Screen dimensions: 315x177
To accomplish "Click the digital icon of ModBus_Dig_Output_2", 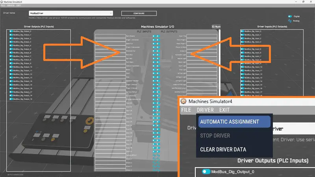I will tap(11, 38).
